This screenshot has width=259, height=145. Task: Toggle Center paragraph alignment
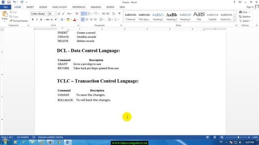[x=87, y=20]
